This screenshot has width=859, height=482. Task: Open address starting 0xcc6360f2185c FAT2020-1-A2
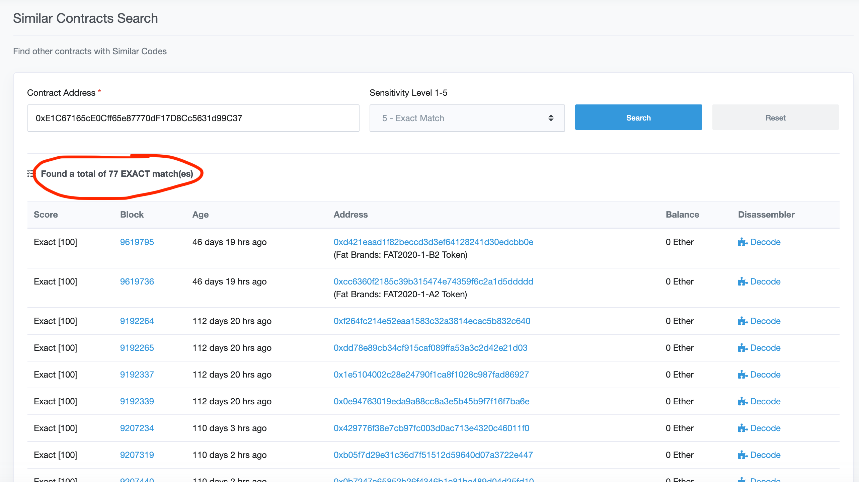click(x=433, y=282)
